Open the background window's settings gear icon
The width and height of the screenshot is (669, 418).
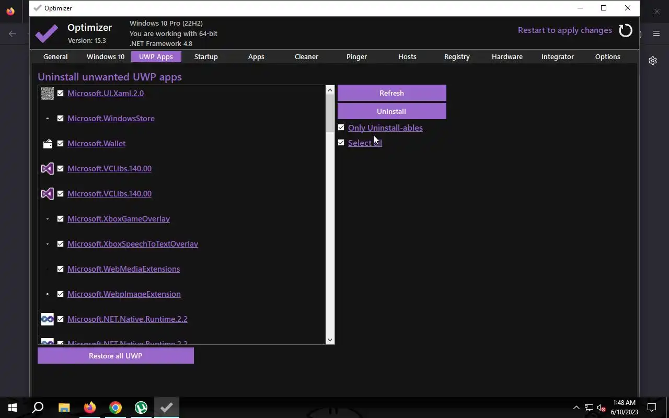tap(653, 61)
